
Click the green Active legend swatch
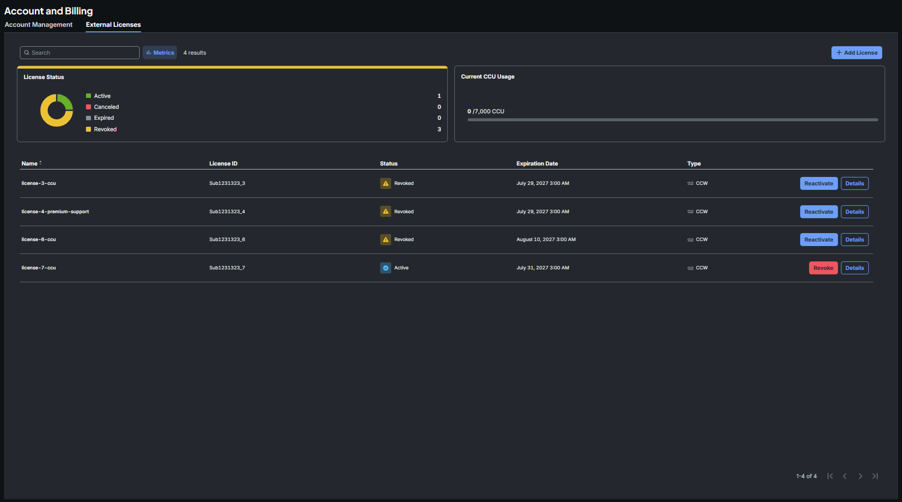point(88,96)
